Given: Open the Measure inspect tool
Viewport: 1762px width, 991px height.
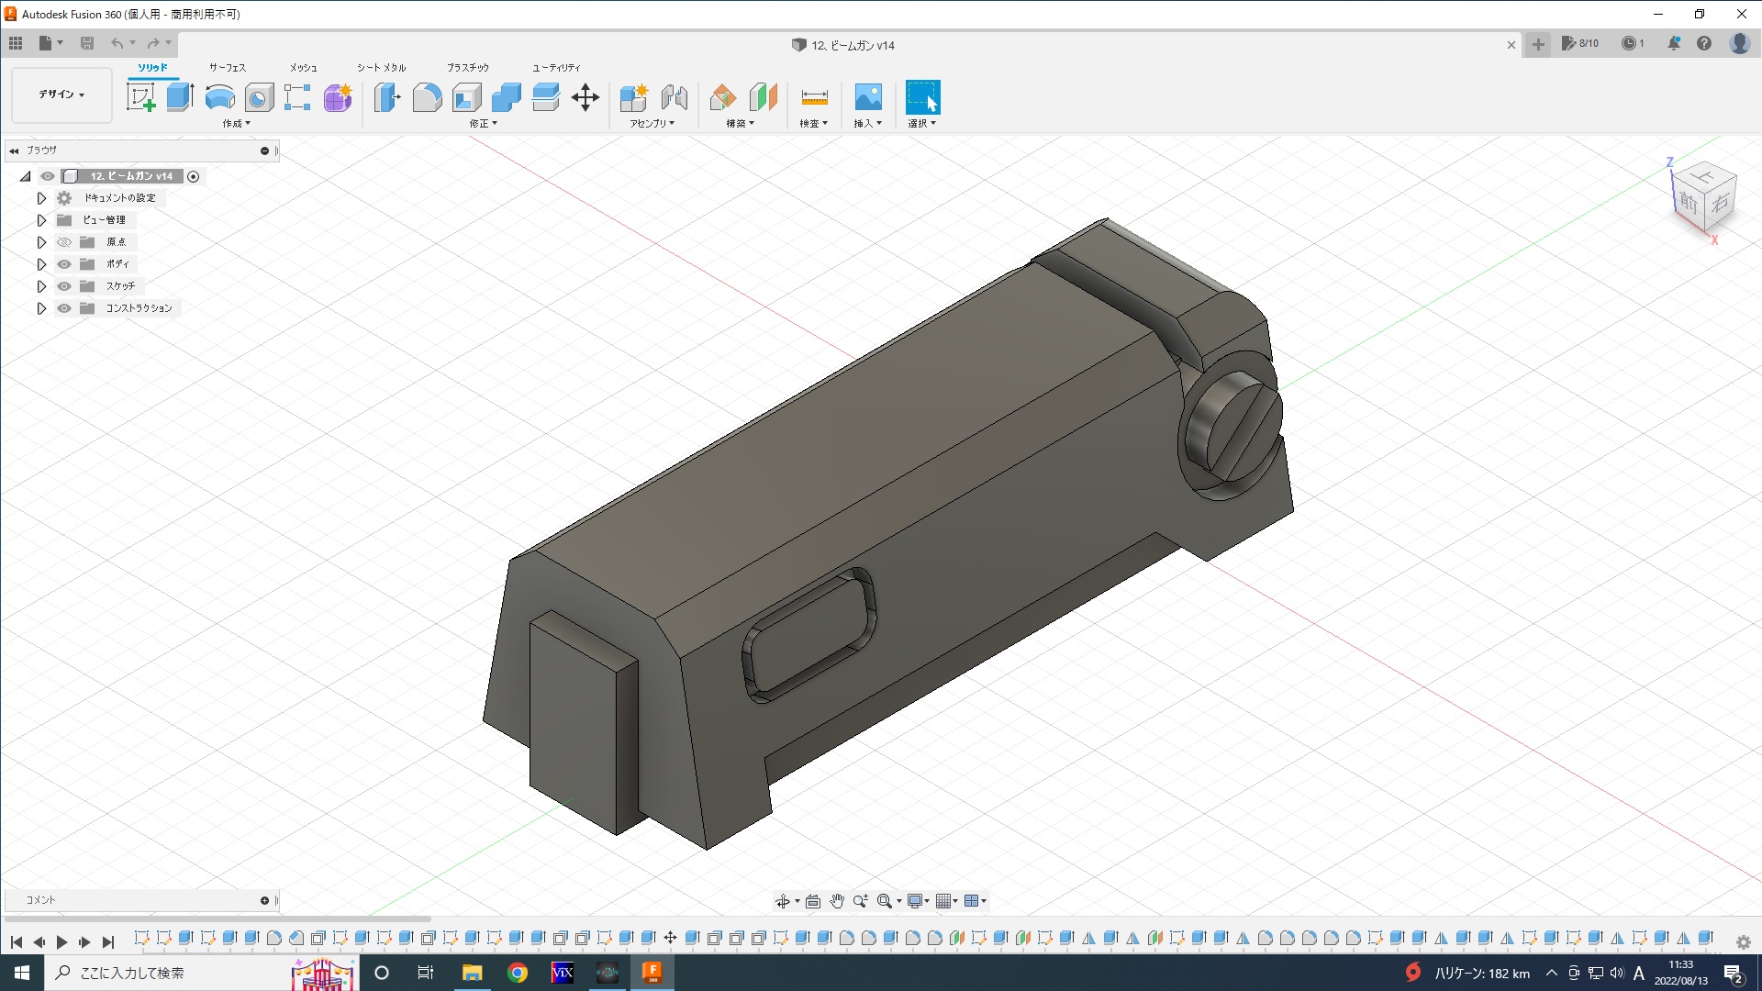Looking at the screenshot, I should [814, 97].
